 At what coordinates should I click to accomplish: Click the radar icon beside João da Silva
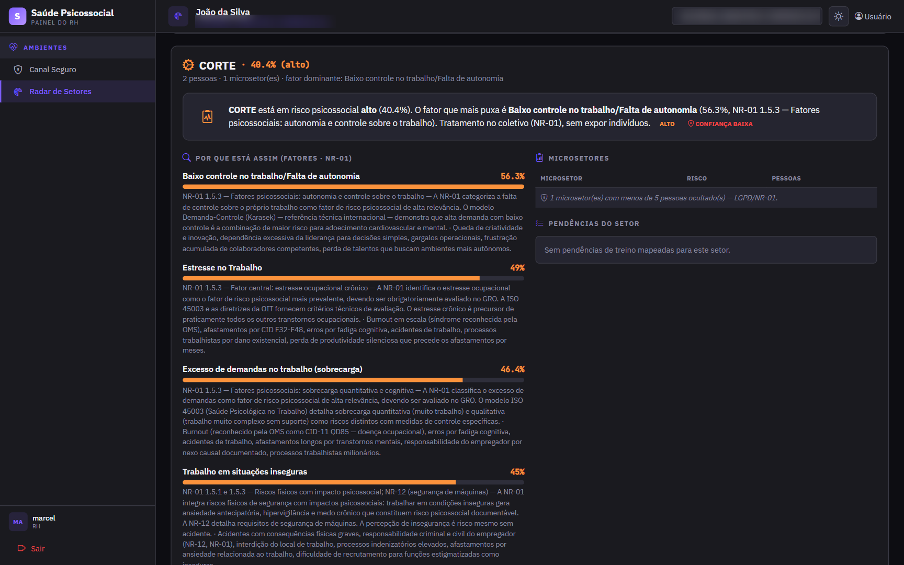pyautogui.click(x=178, y=16)
